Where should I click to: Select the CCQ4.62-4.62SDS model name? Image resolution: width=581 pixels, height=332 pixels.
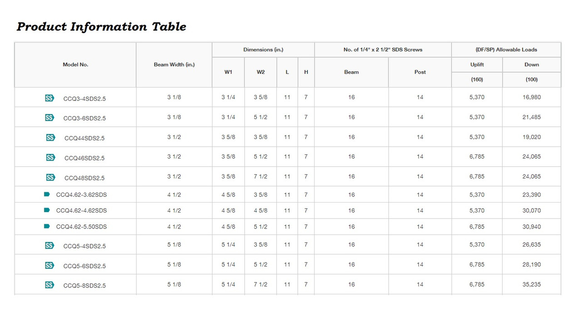tap(81, 211)
